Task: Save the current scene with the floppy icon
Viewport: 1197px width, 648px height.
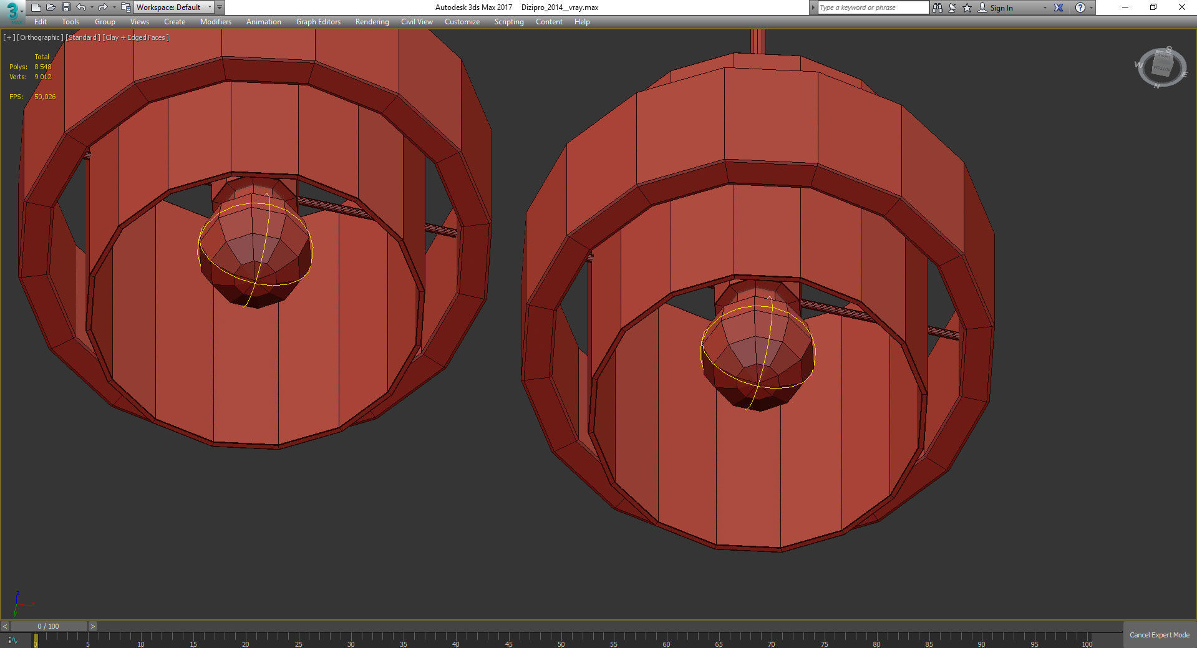Action: click(66, 7)
